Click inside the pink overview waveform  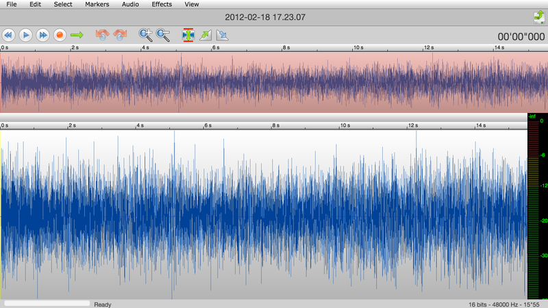(274, 82)
